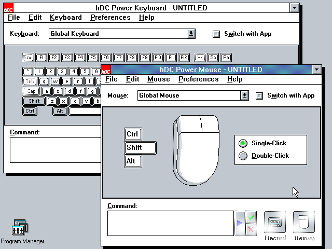
Task: Click the hDC Power Keyboard title bar
Action: 151,8
